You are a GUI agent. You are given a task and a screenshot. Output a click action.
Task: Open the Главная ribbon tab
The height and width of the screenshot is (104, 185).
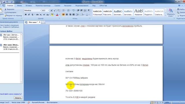(10, 5)
